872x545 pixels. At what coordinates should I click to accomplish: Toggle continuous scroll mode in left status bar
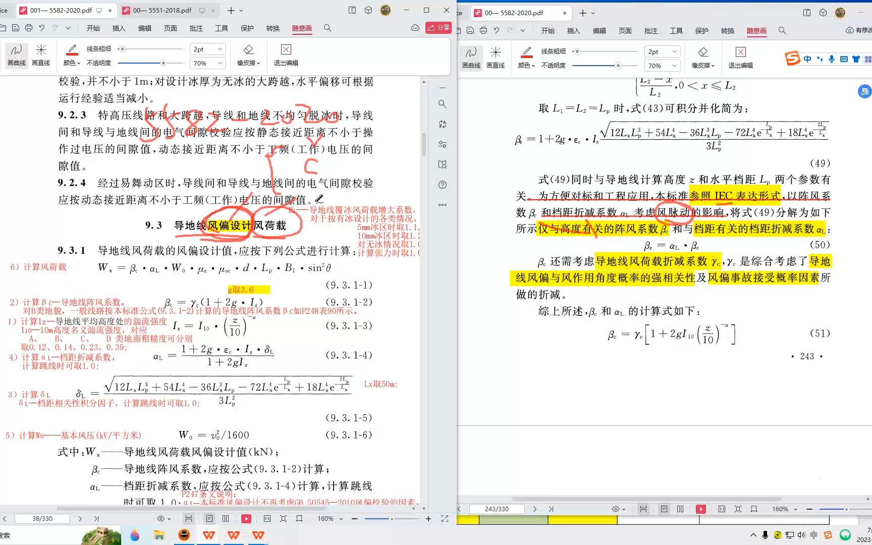coord(189,518)
